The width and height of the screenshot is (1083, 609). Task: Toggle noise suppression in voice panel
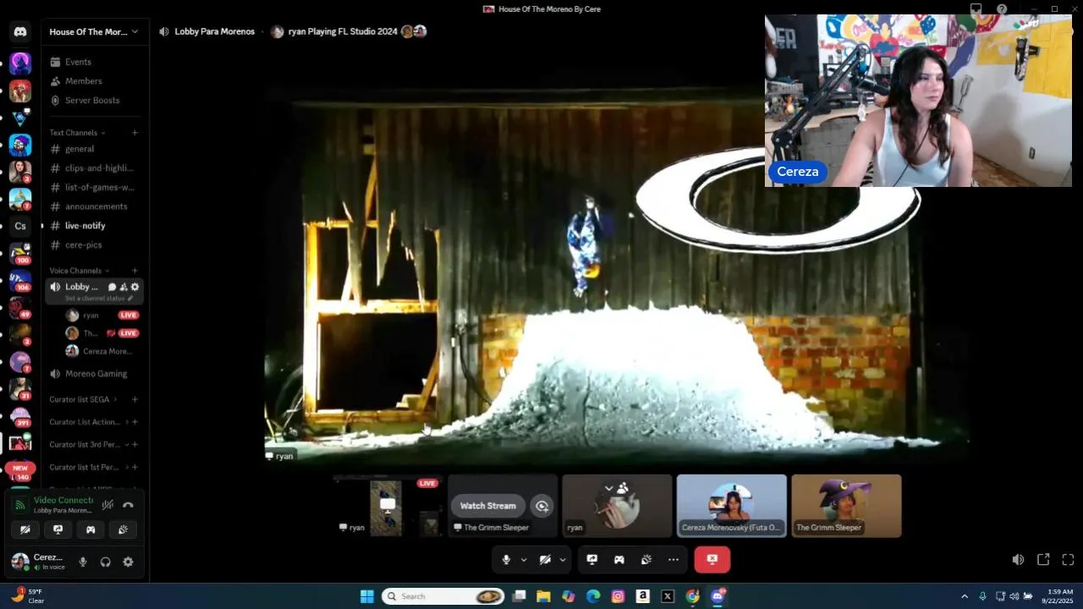point(107,505)
